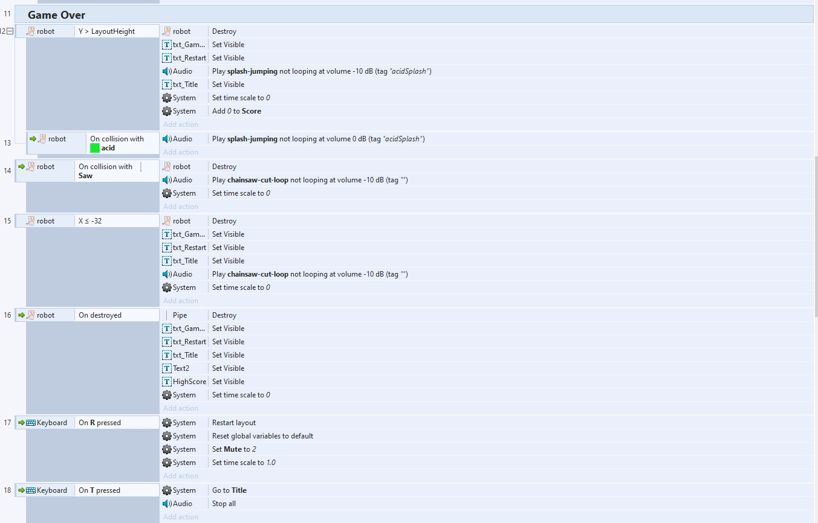Select the Reset global variables to default action

point(262,436)
